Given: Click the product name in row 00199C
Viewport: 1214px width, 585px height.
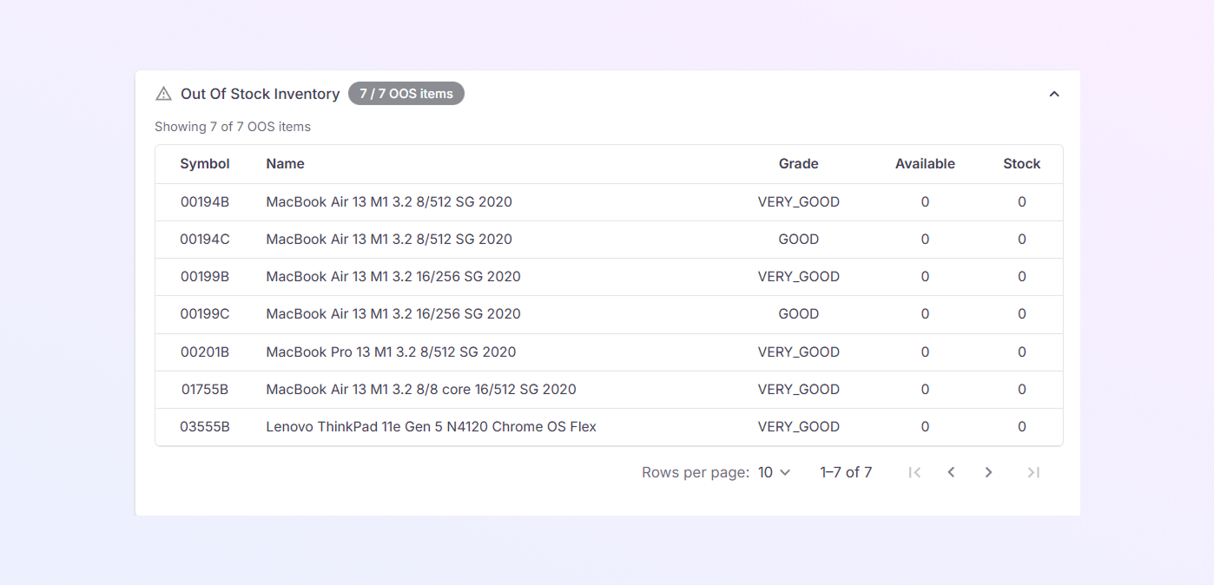Looking at the screenshot, I should point(393,314).
